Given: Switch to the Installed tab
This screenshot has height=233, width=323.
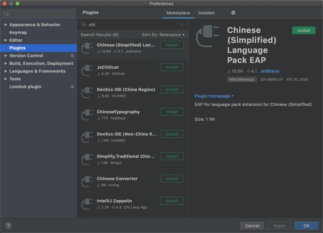Looking at the screenshot, I should coord(206,13).
